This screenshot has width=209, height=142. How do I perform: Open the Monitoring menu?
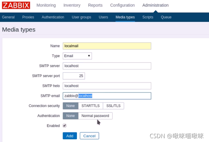click(46, 5)
